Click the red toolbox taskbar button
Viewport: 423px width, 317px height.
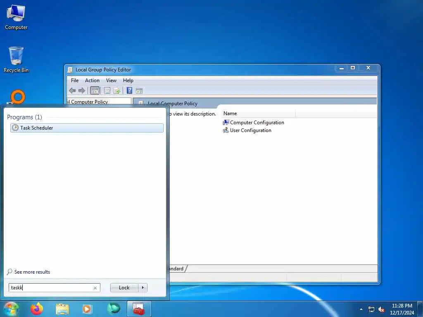(139, 309)
